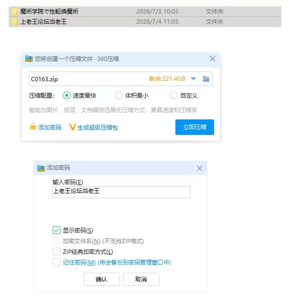Select the 体积最小 radio button
The height and width of the screenshot is (308, 288).
pos(119,95)
